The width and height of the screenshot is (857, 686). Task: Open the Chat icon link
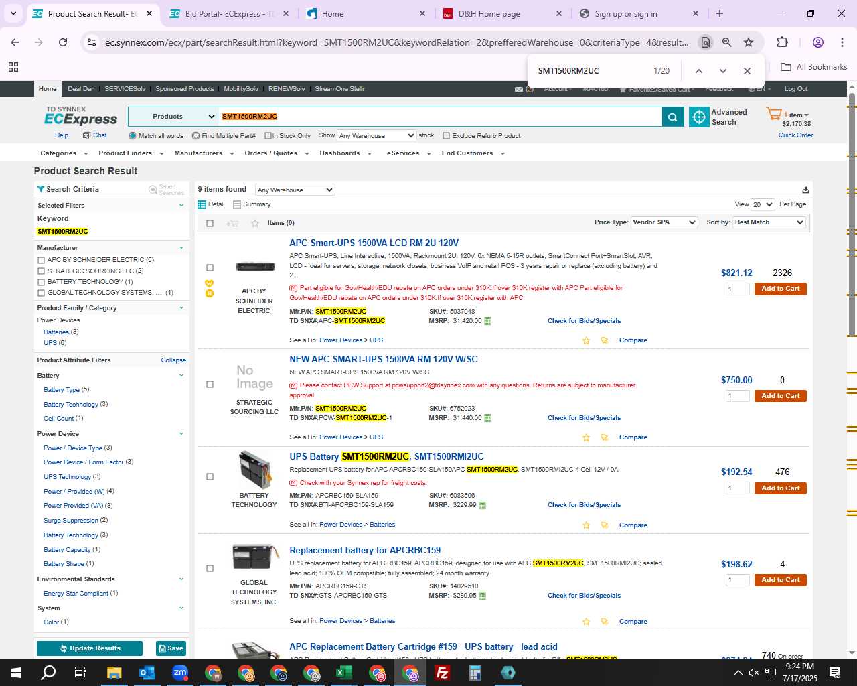coord(86,135)
